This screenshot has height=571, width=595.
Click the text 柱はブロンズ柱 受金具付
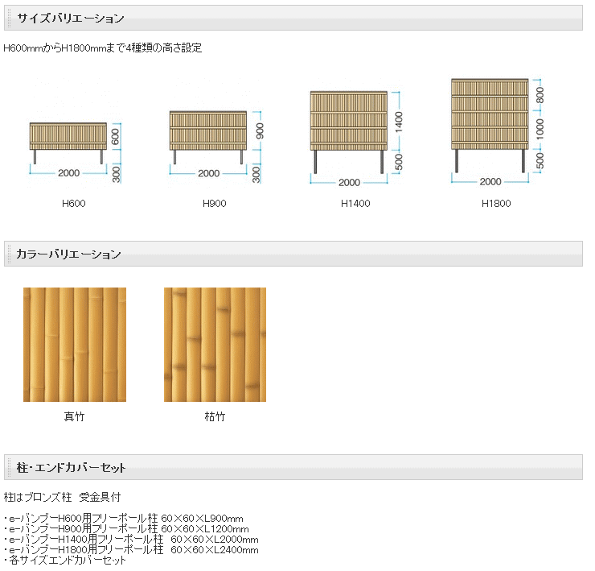(62, 497)
